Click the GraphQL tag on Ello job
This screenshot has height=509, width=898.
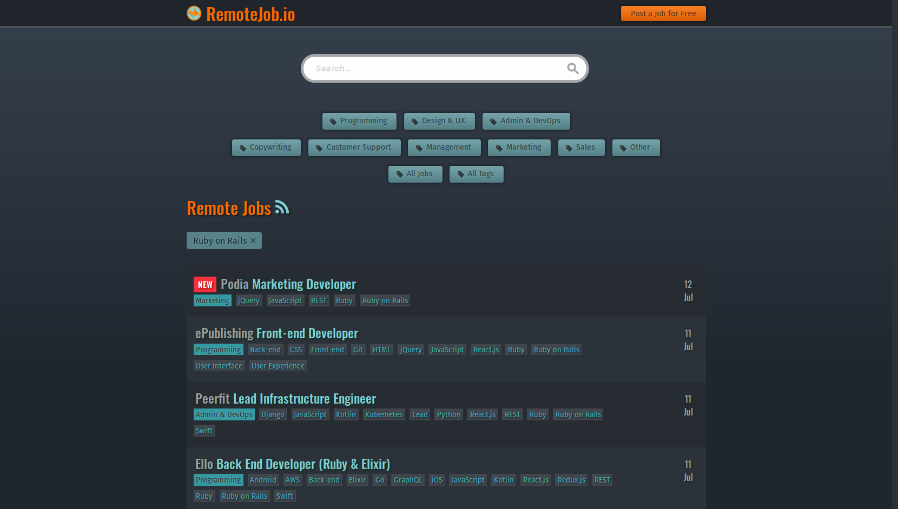tap(408, 480)
